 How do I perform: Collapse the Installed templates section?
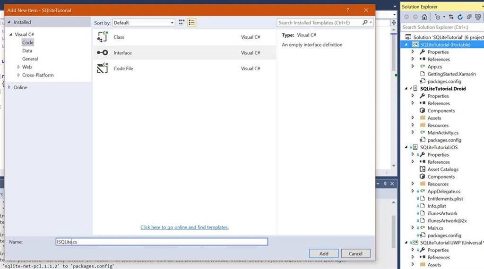9,22
